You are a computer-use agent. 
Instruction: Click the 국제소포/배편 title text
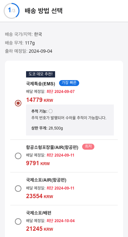tap(39, 213)
